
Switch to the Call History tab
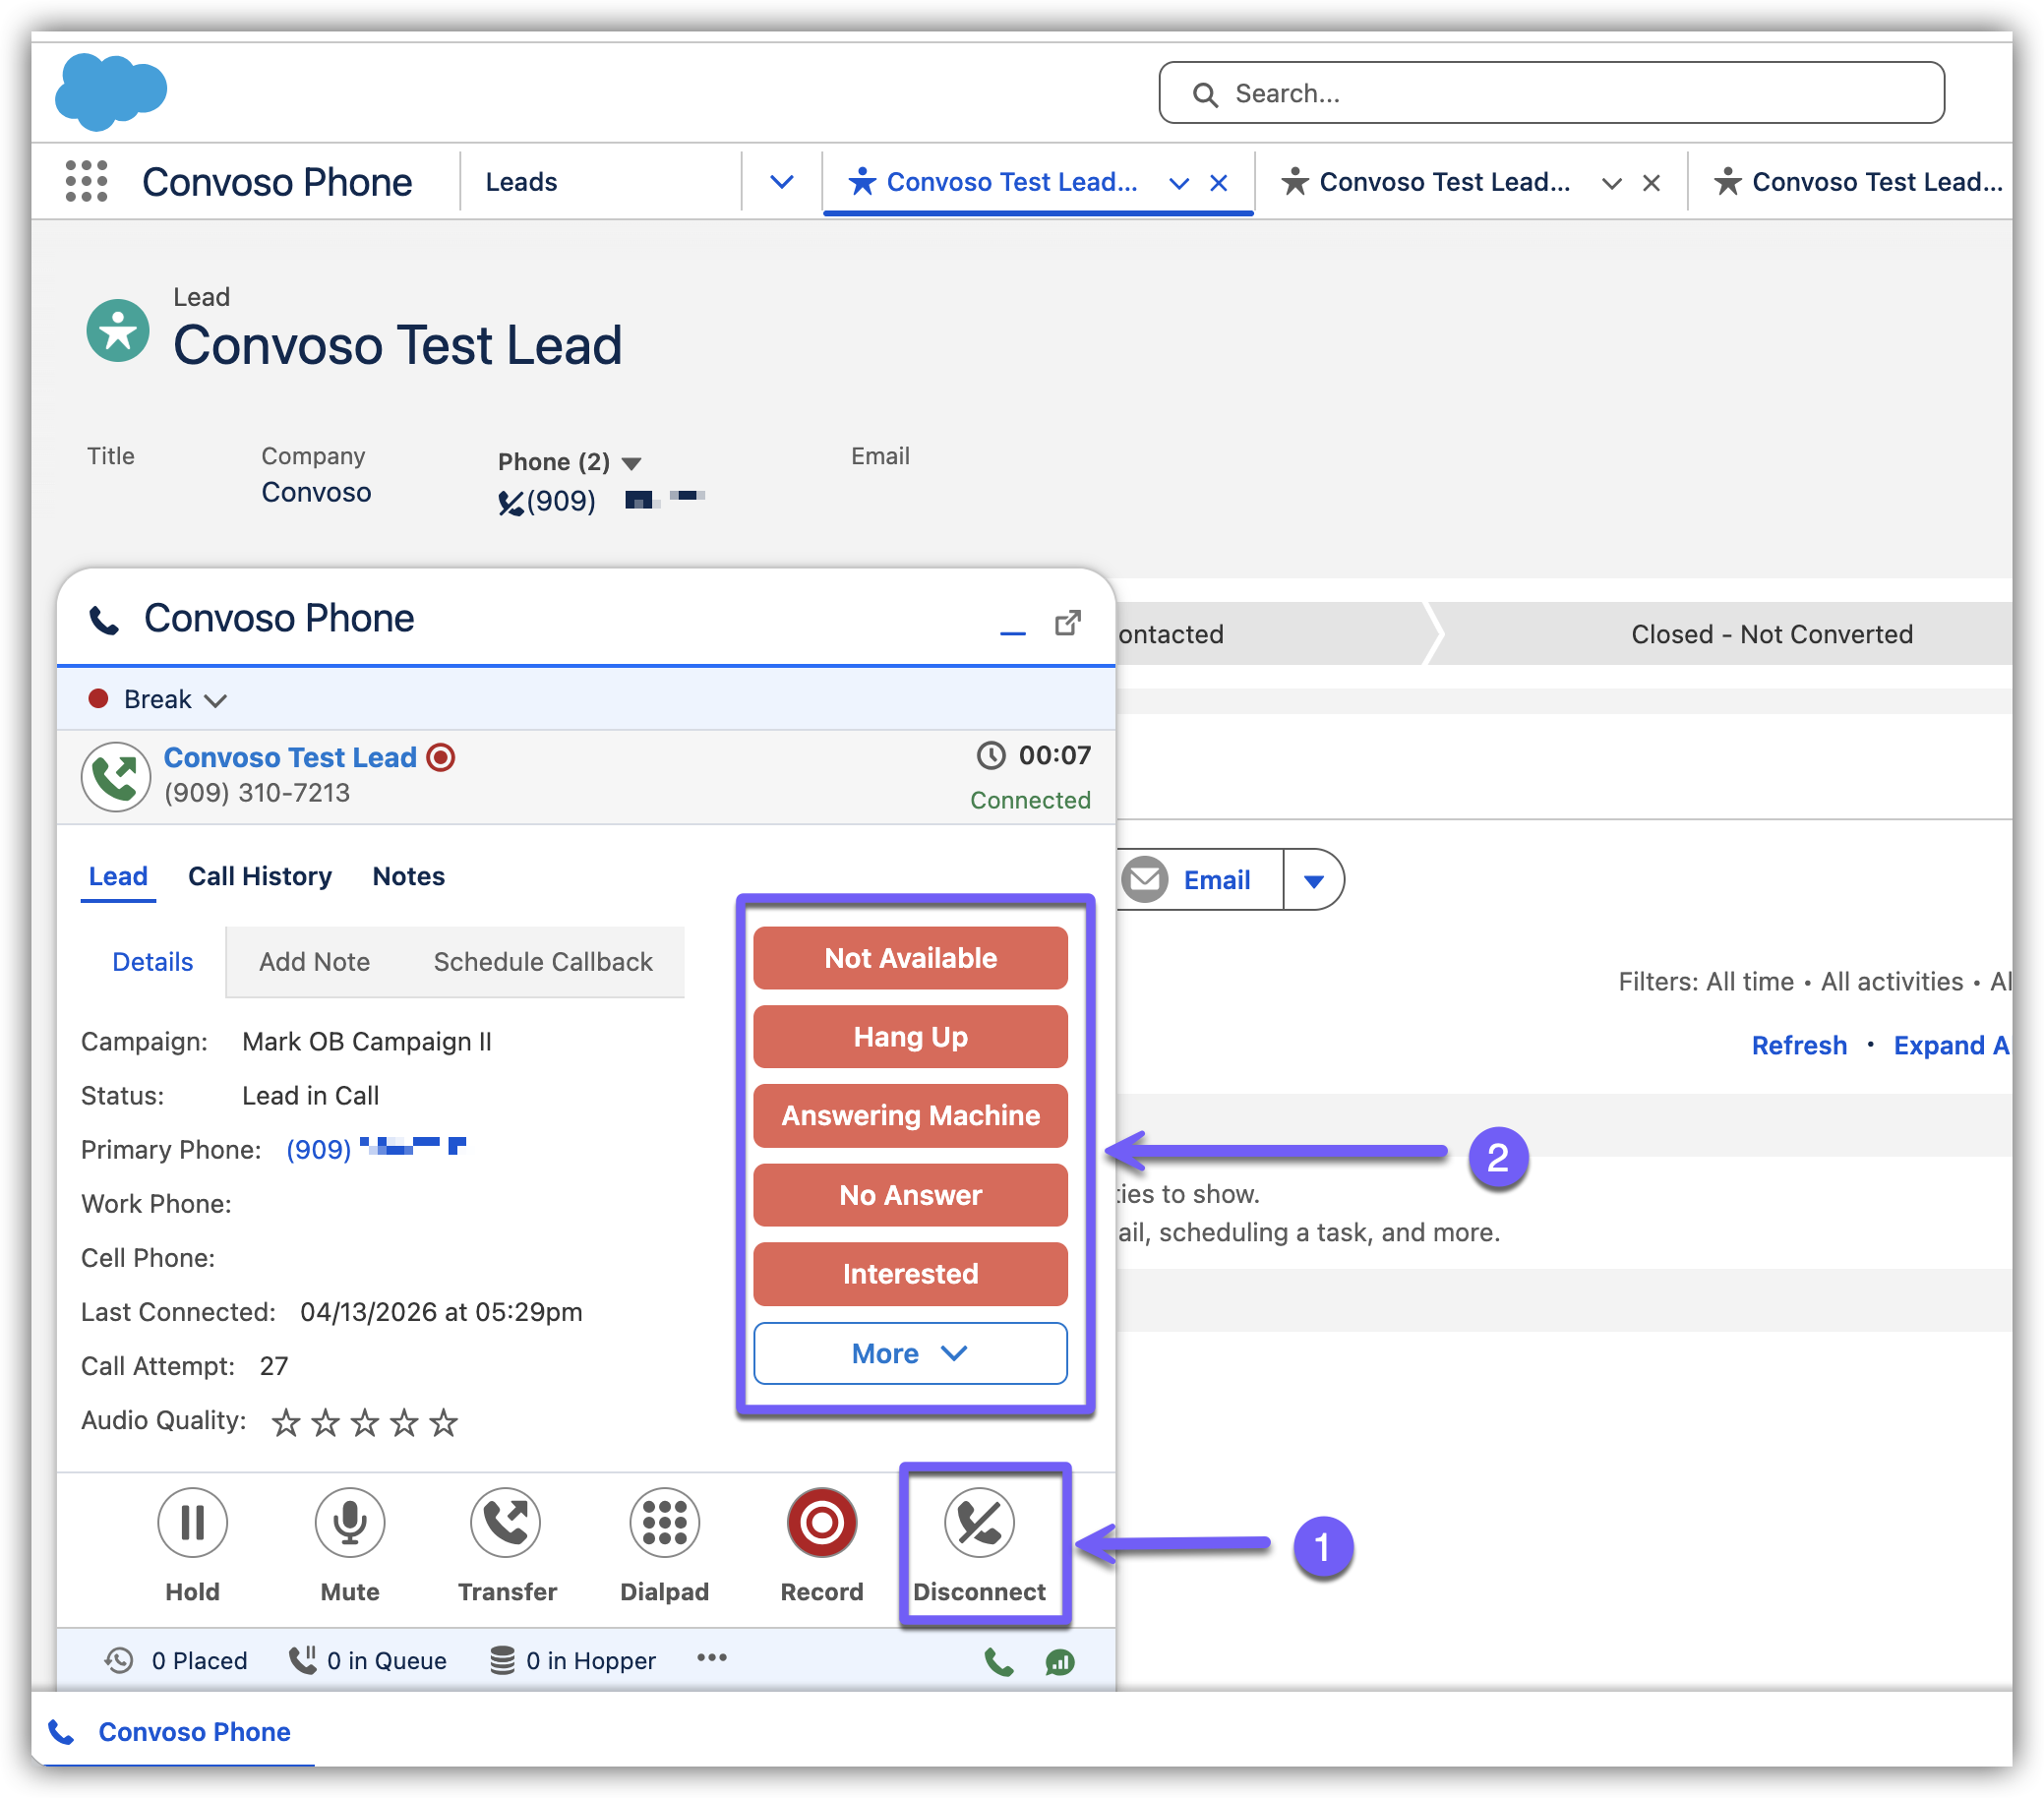point(260,876)
